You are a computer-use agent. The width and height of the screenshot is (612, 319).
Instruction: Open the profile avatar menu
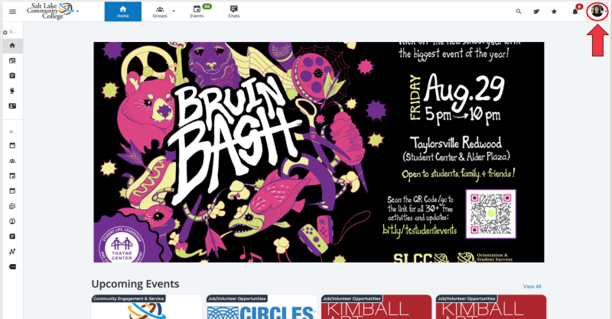(x=597, y=11)
